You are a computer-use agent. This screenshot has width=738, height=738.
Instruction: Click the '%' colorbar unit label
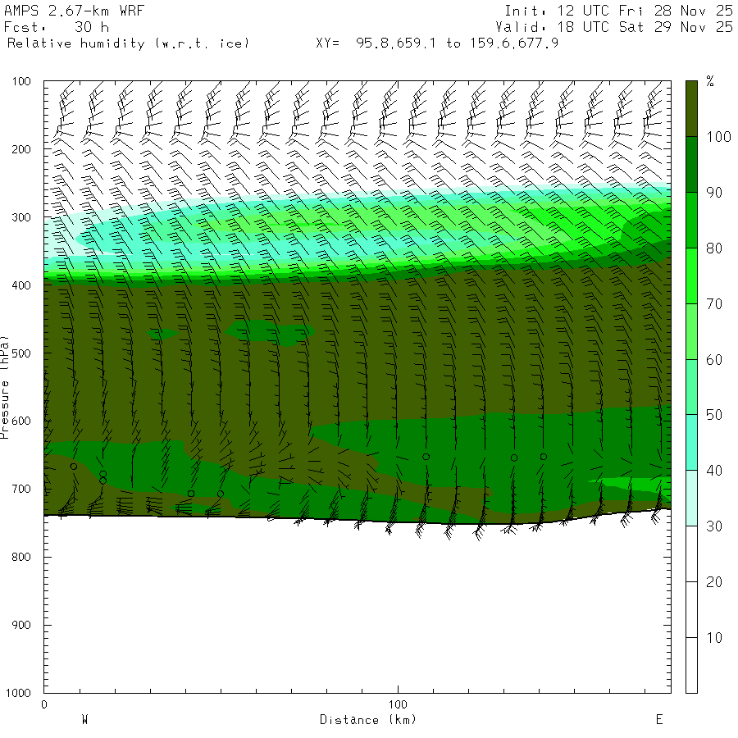710,81
